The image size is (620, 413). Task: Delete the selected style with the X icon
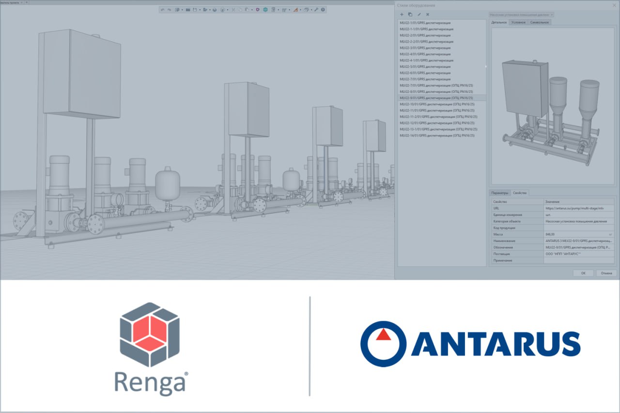click(x=427, y=15)
